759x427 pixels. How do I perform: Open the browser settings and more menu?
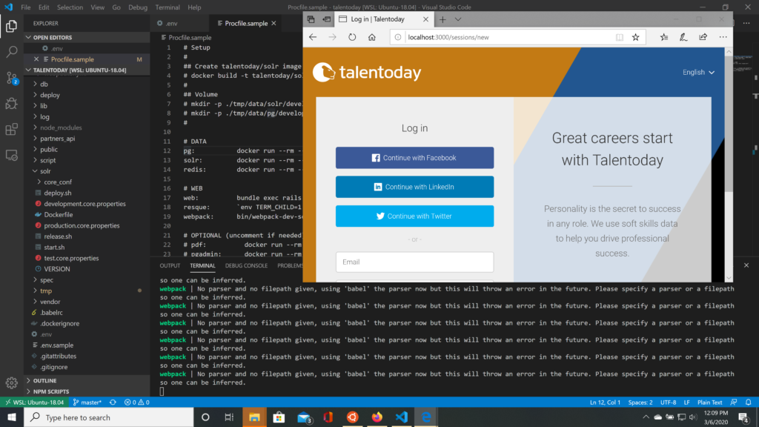723,37
